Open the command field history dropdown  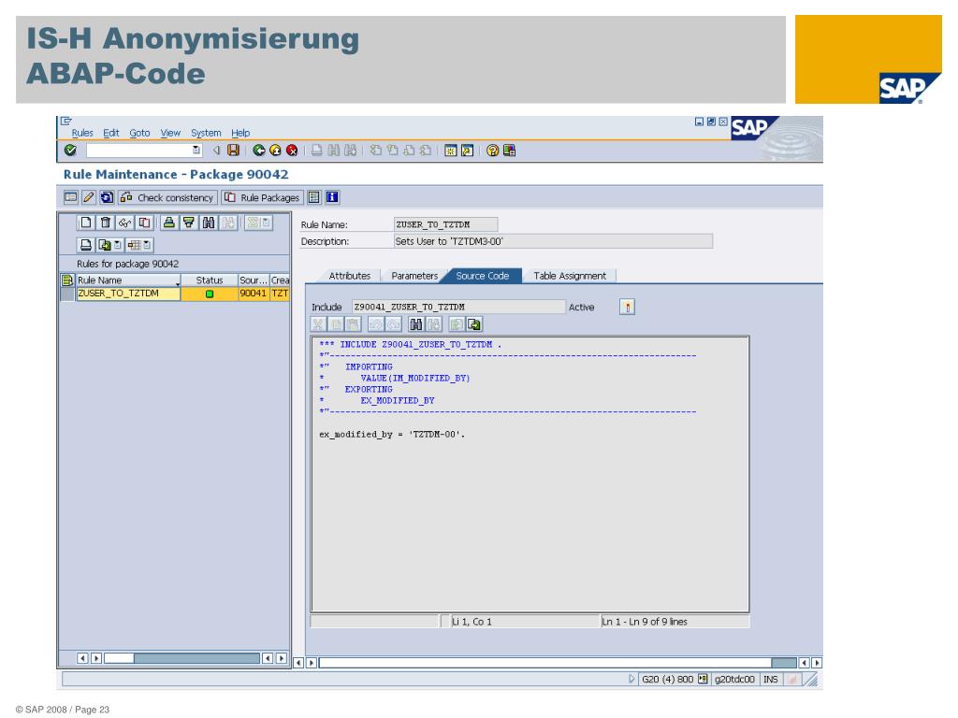[x=196, y=151]
